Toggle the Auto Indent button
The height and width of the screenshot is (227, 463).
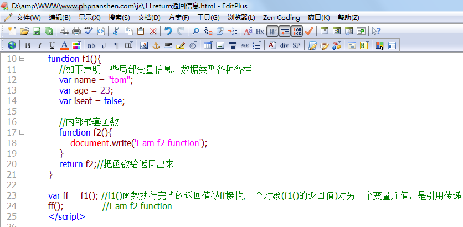click(x=285, y=31)
